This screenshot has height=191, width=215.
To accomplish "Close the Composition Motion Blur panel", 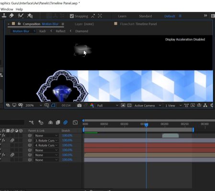I will [x=9, y=24].
